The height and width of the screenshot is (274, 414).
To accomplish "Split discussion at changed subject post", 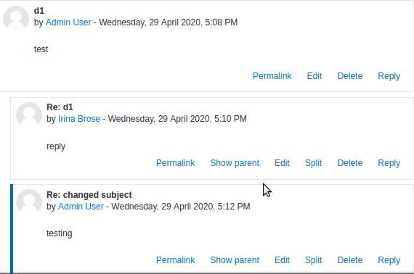I will pyautogui.click(x=313, y=260).
